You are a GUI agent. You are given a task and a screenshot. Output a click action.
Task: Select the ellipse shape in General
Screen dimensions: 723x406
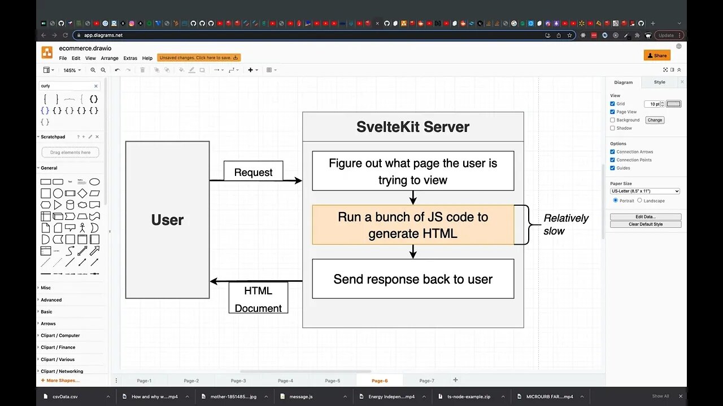point(94,182)
